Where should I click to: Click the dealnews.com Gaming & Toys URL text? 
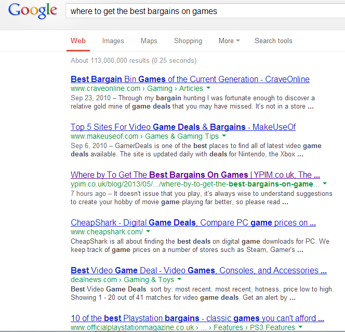[122, 280]
